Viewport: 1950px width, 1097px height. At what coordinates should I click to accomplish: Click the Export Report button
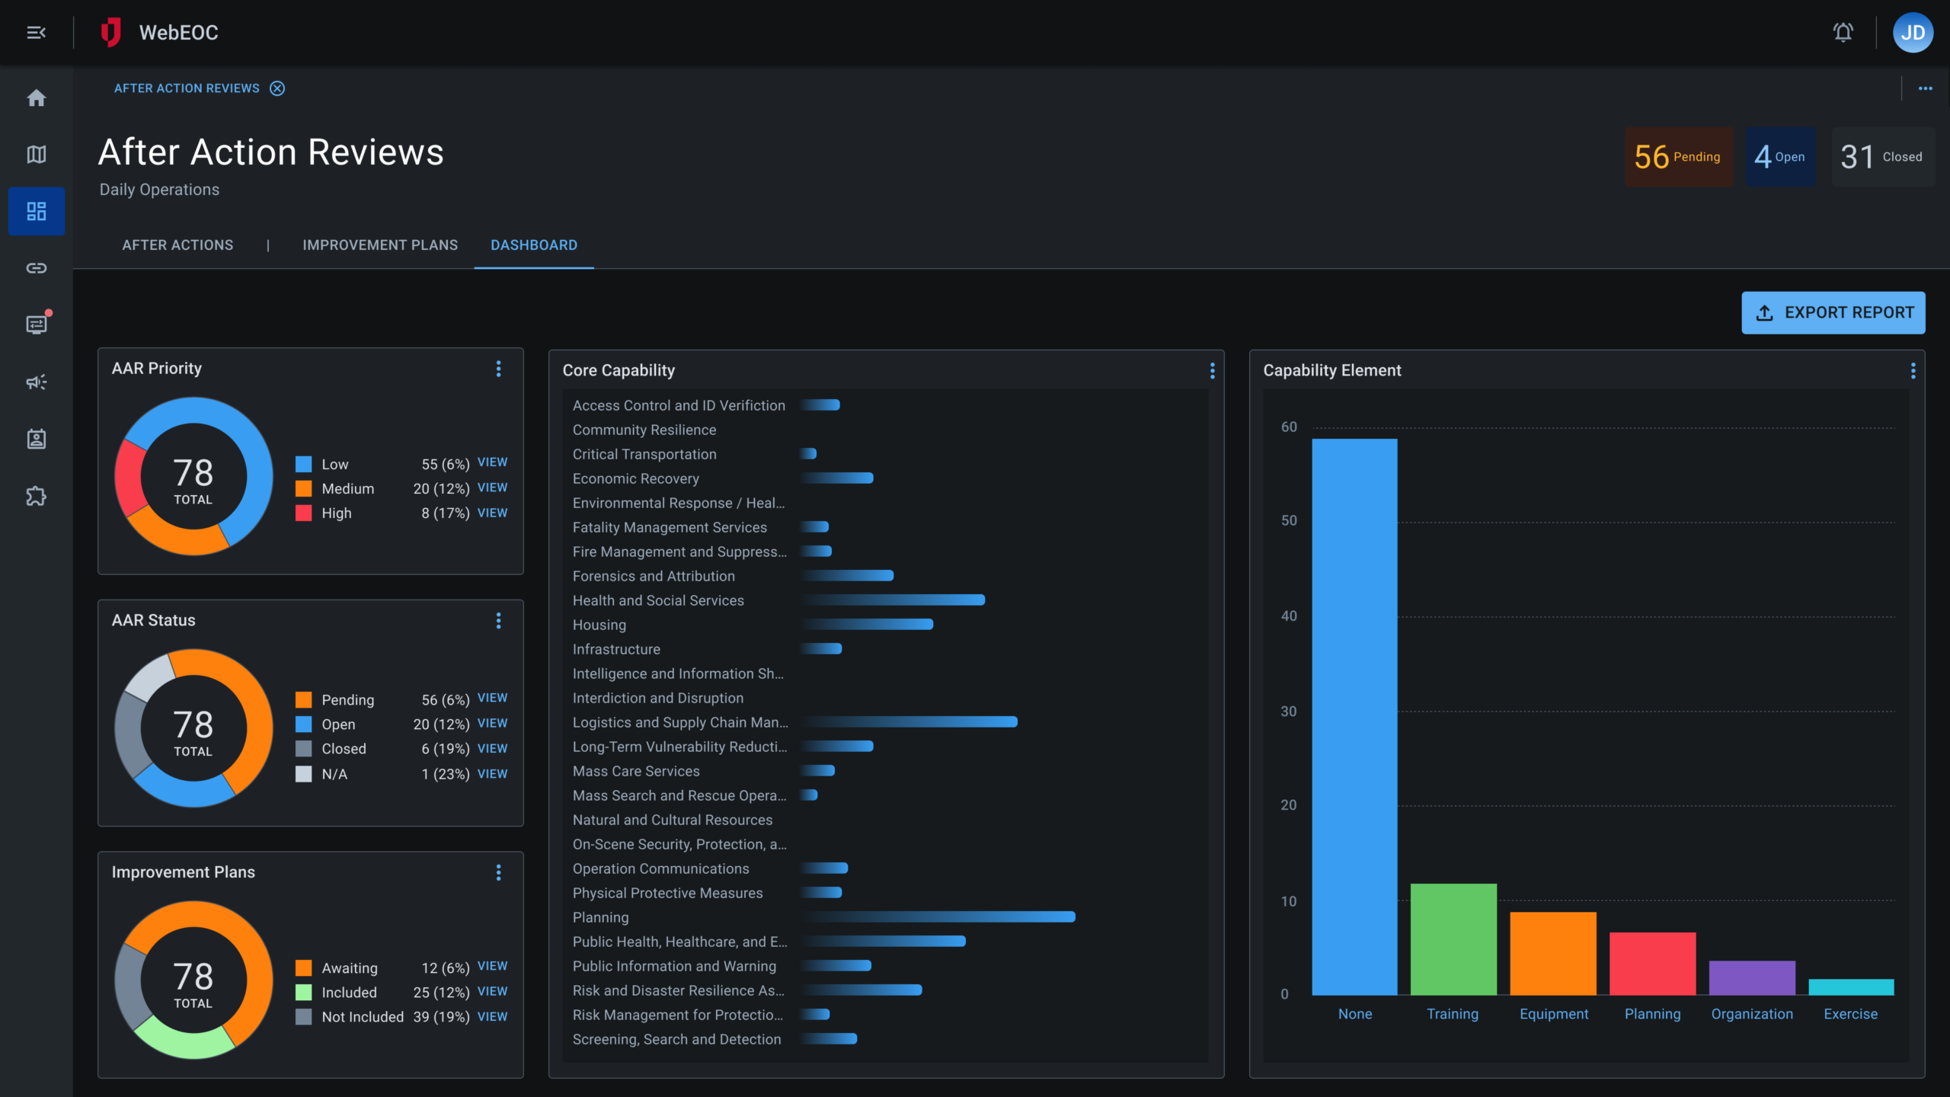(x=1833, y=313)
